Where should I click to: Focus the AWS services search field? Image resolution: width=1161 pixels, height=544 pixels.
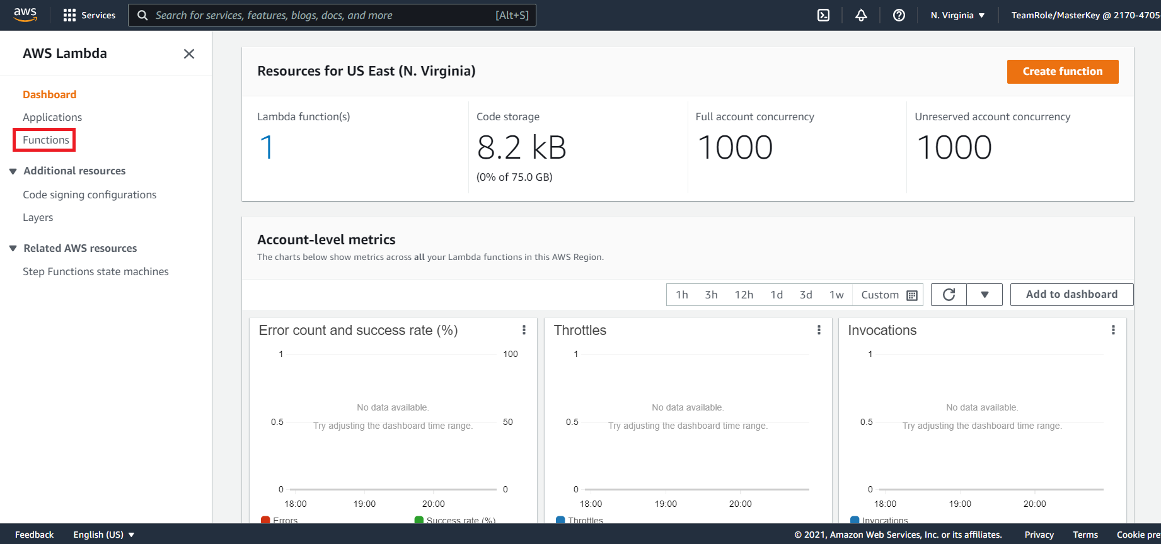click(x=332, y=15)
